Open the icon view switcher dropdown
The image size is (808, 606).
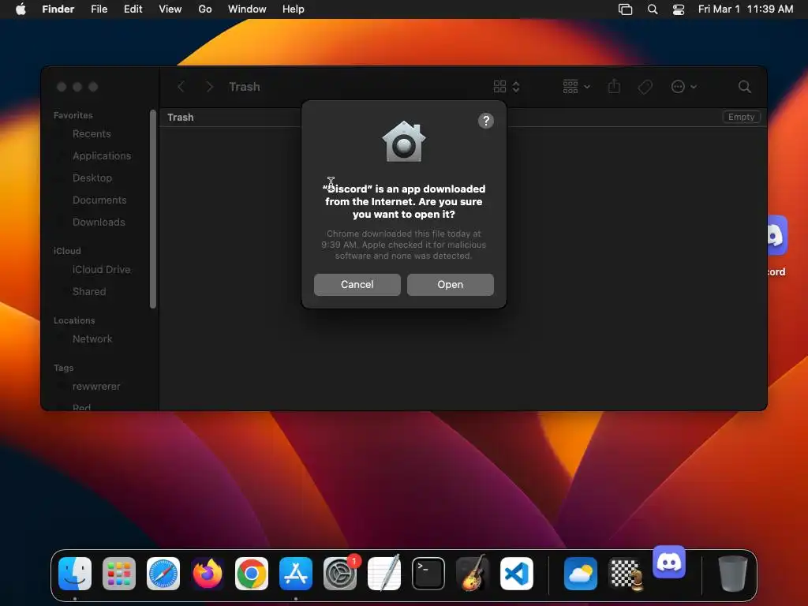[x=507, y=87]
